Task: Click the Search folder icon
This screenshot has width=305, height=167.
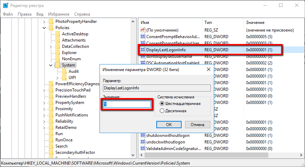Action: 51,146
